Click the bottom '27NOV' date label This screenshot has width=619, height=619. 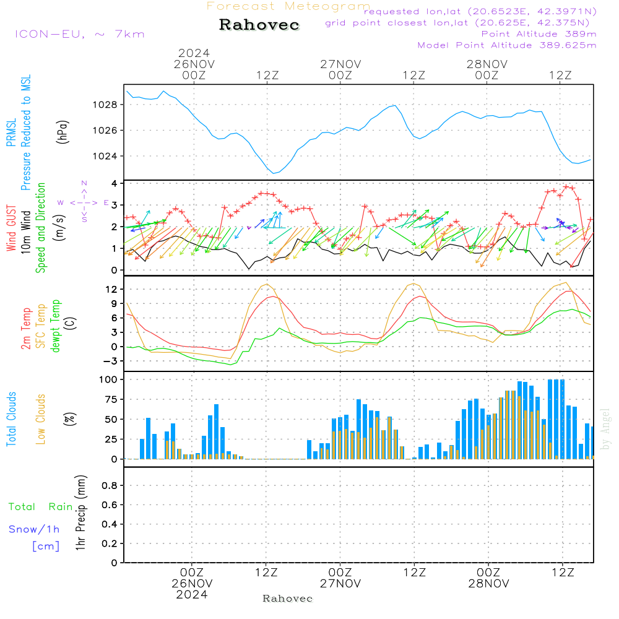(340, 584)
